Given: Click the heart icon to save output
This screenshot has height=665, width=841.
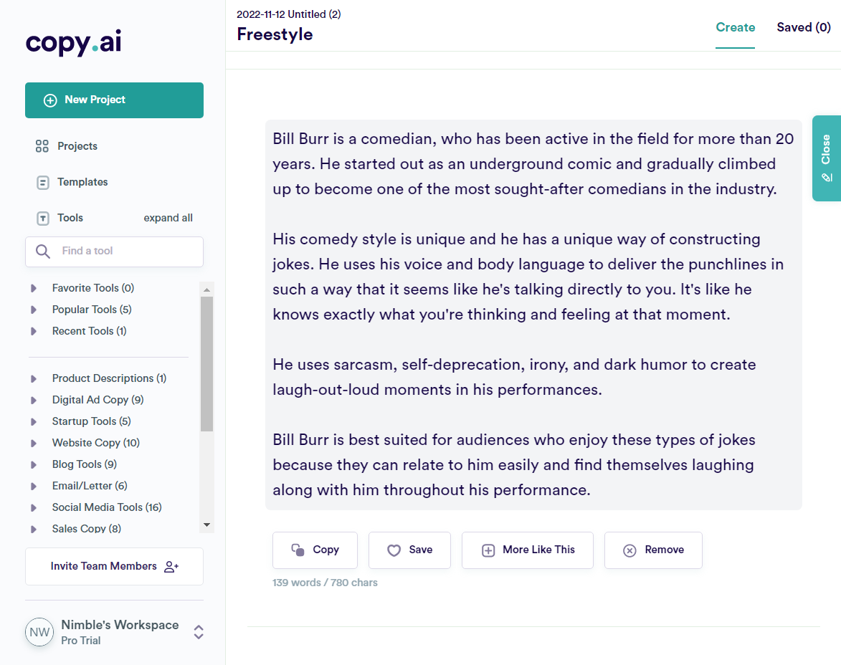Looking at the screenshot, I should pyautogui.click(x=394, y=550).
